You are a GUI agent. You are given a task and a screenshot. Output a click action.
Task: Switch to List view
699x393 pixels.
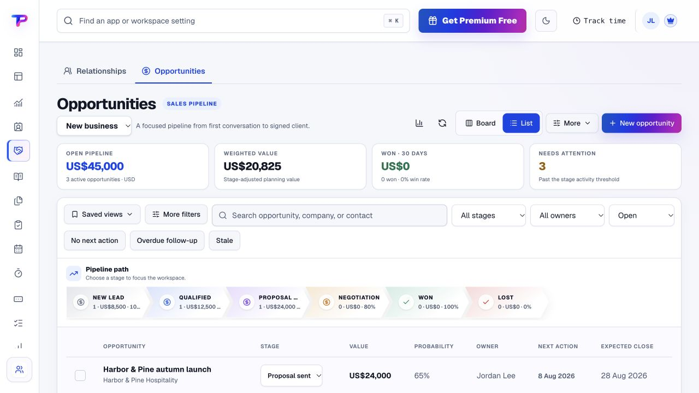coord(521,123)
